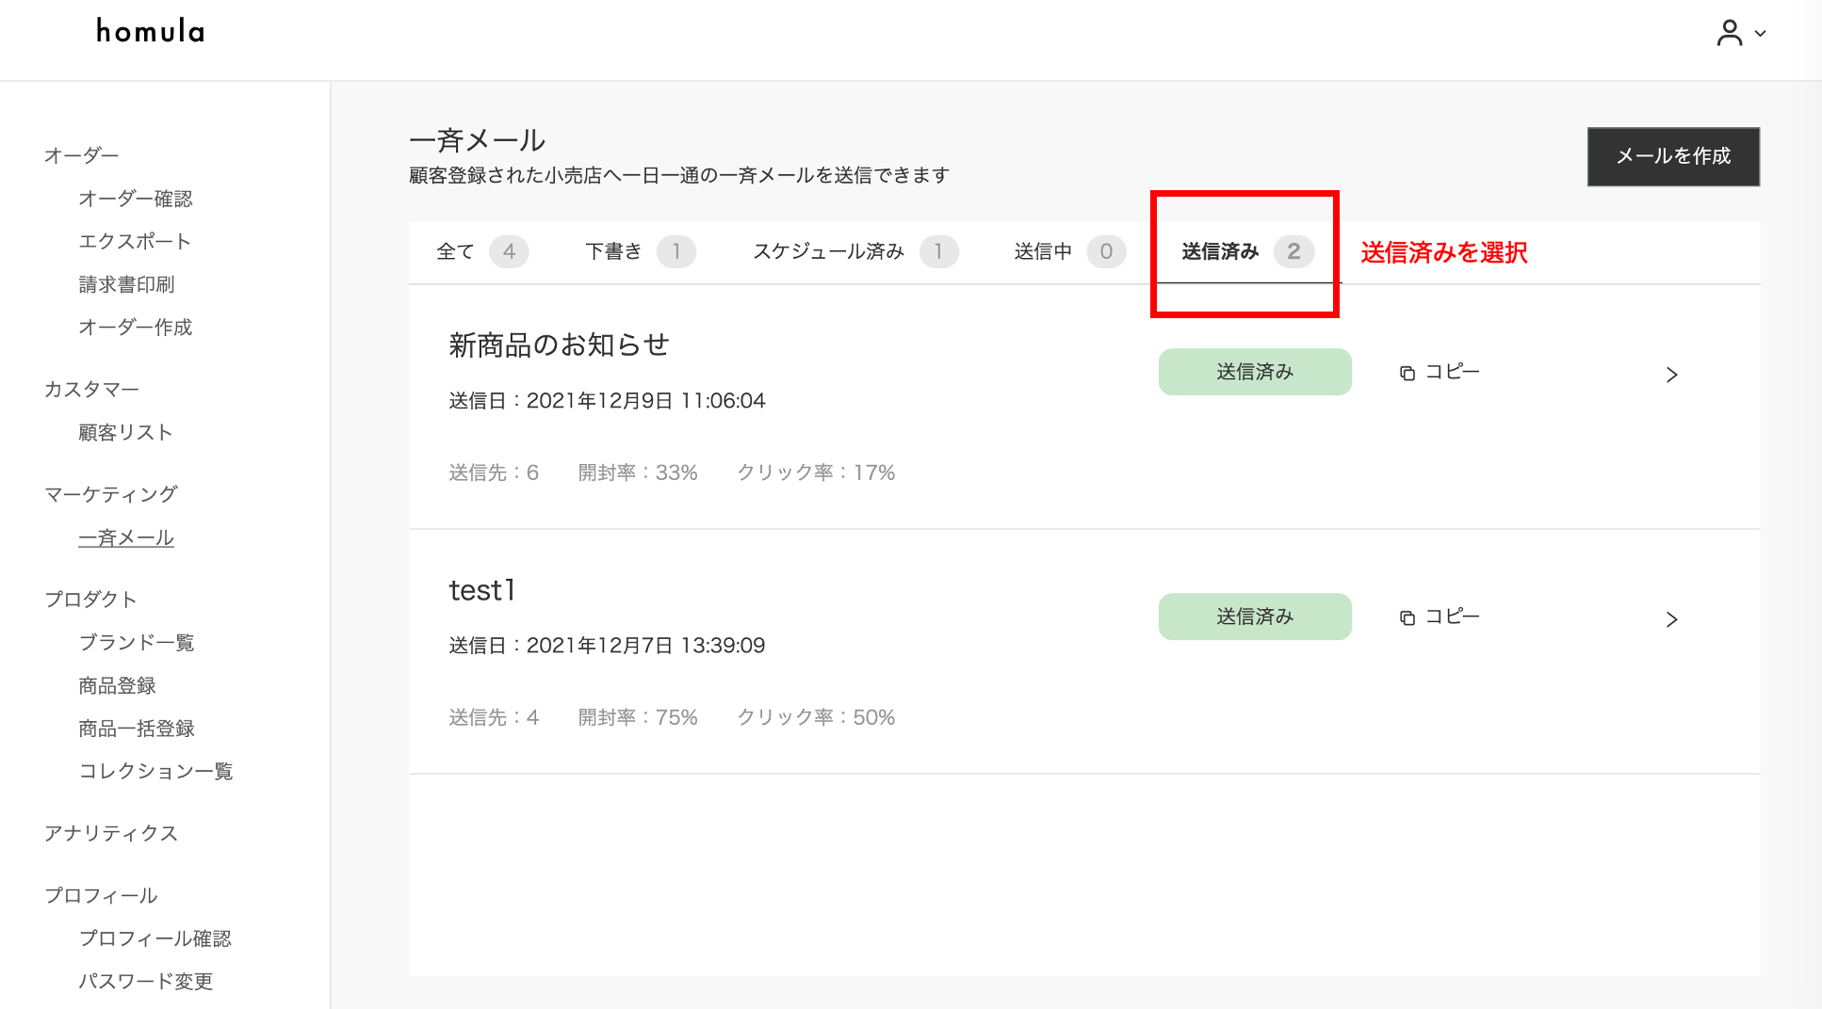The width and height of the screenshot is (1822, 1009).
Task: Click the パスワード変更 link
Action: click(145, 981)
